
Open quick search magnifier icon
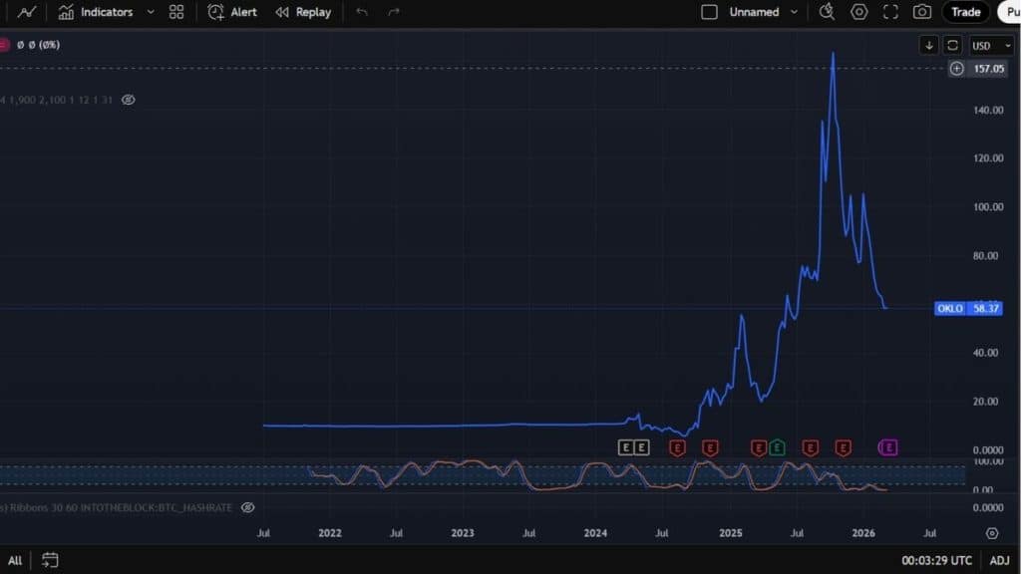point(827,12)
